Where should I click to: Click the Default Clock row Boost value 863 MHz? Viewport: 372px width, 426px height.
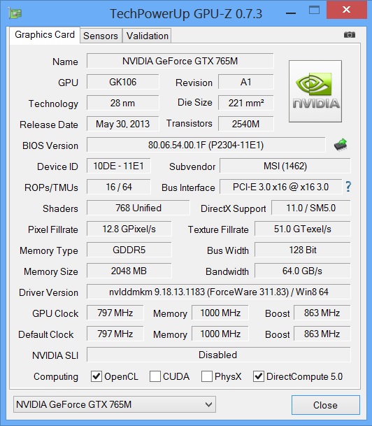(x=322, y=334)
